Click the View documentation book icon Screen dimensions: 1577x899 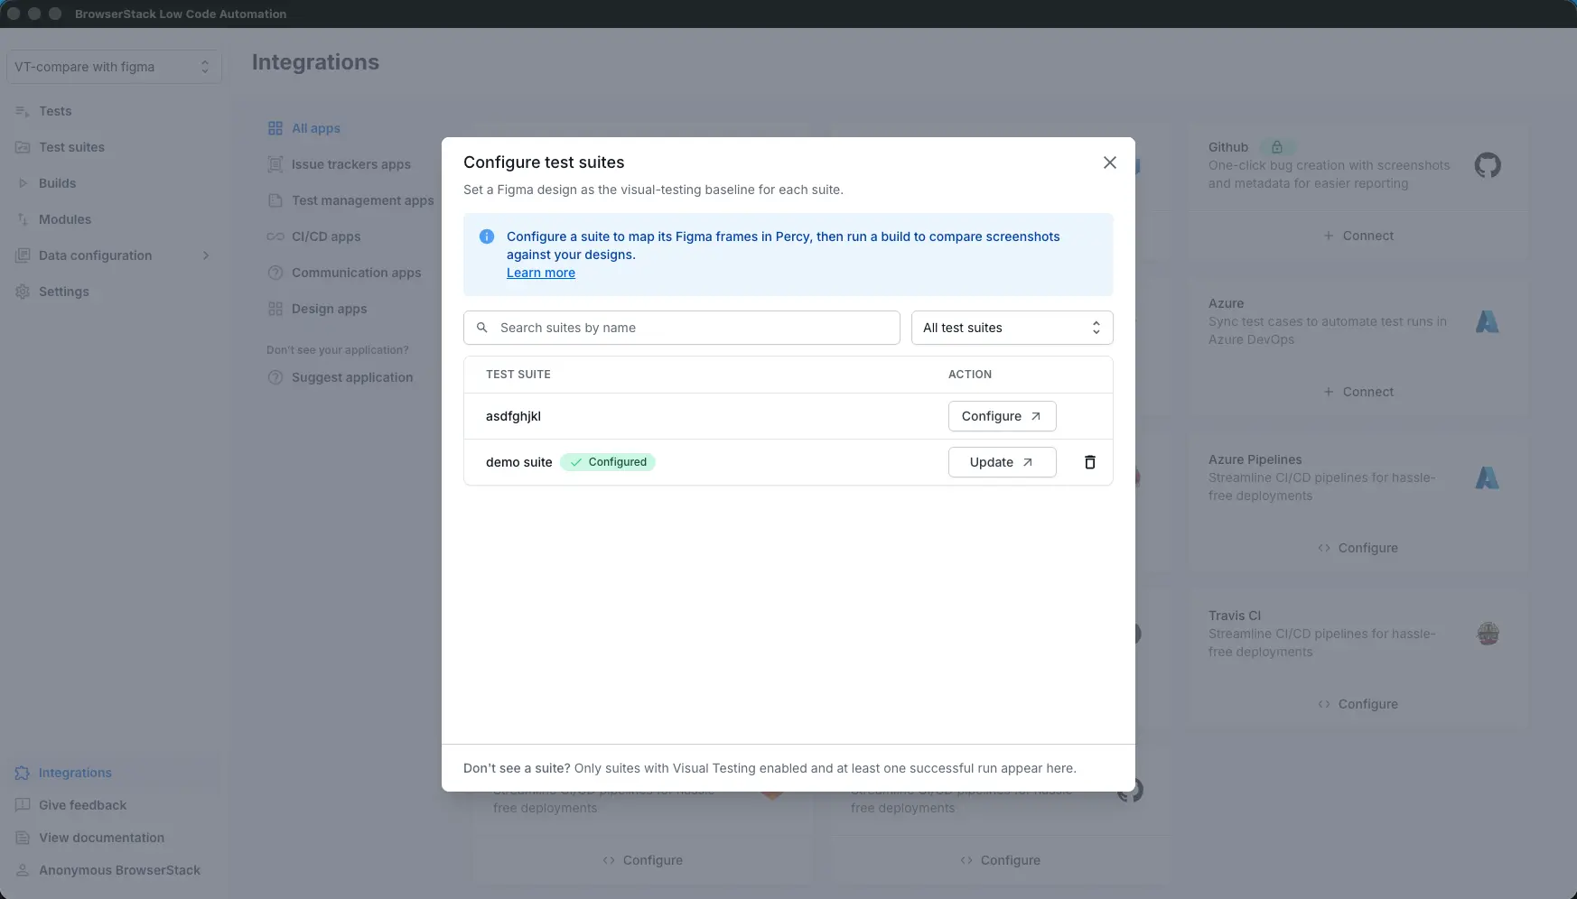click(23, 838)
